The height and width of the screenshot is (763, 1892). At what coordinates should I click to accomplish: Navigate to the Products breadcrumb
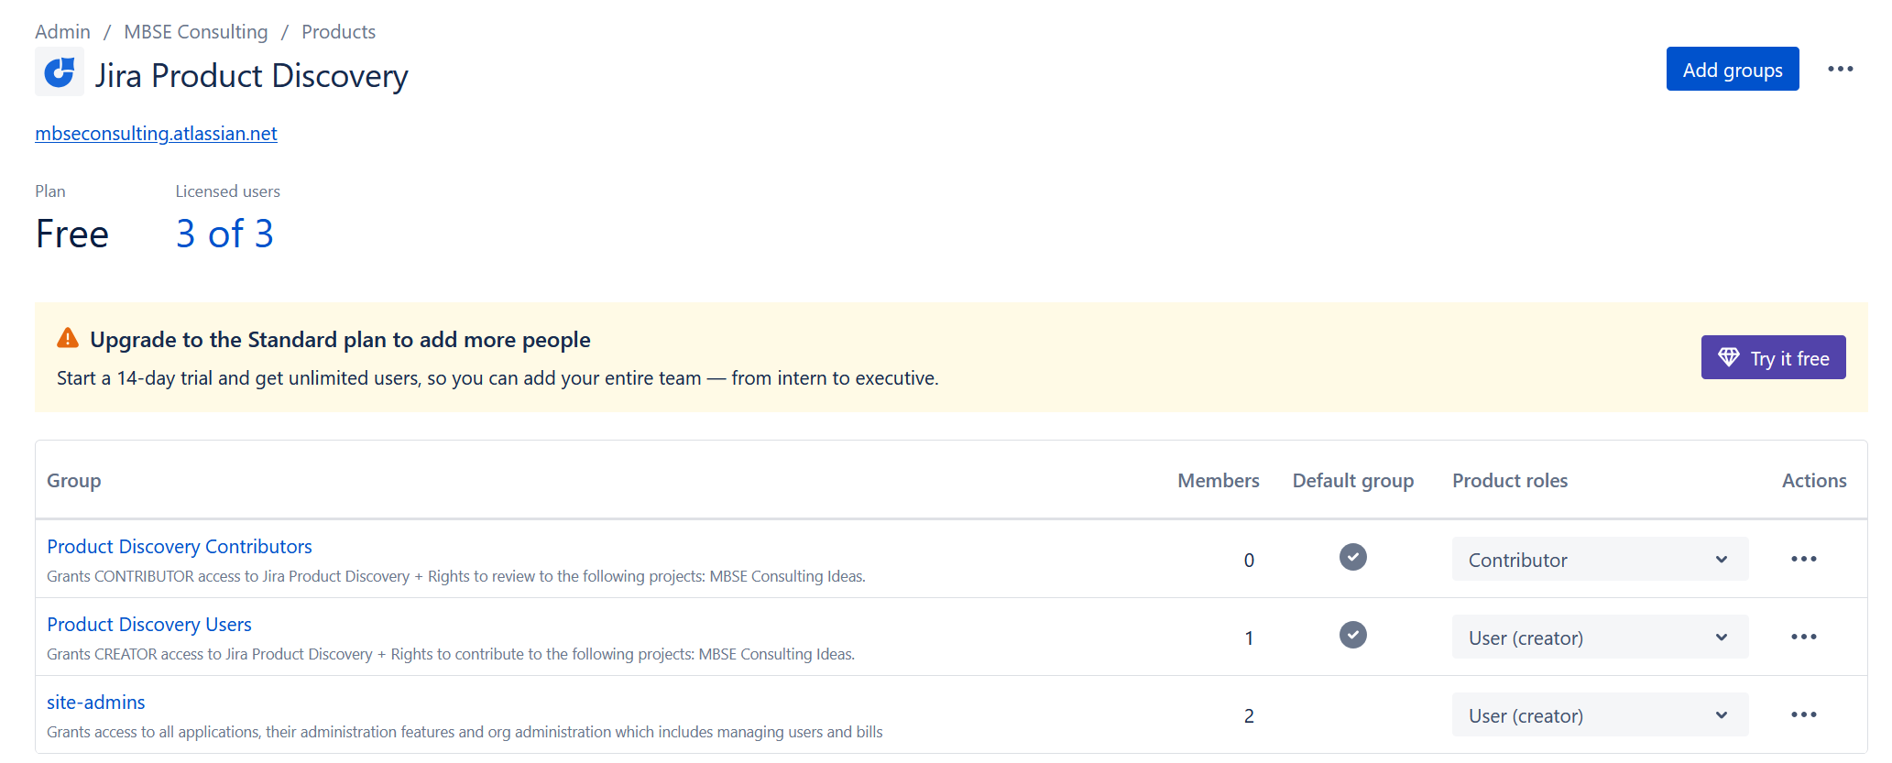point(338,32)
